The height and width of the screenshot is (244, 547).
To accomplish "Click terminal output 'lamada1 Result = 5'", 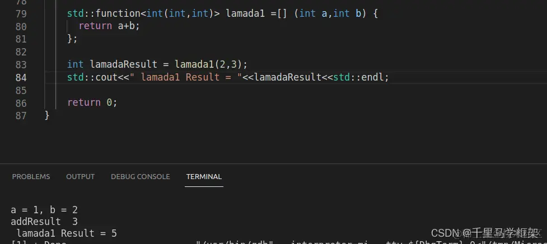I will click(x=67, y=233).
